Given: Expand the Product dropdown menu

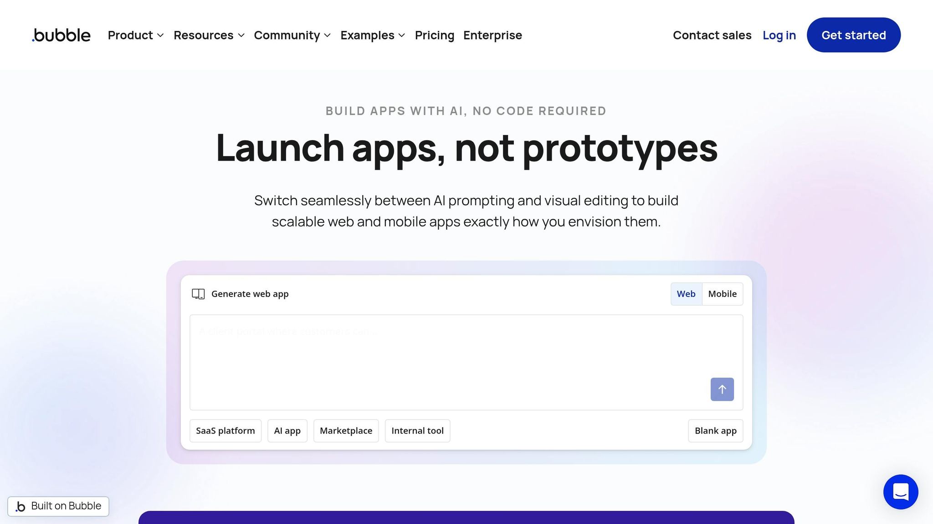Looking at the screenshot, I should point(135,35).
